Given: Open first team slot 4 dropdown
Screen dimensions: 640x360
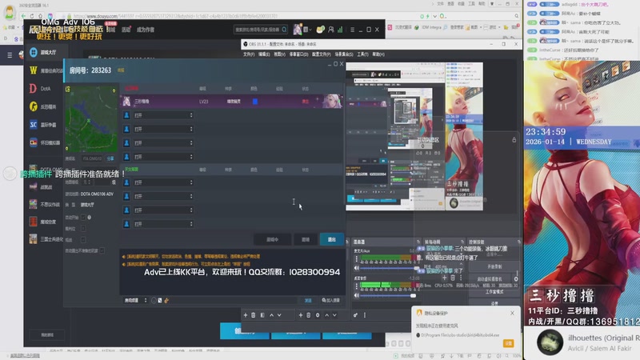Looking at the screenshot, I should coord(163,157).
